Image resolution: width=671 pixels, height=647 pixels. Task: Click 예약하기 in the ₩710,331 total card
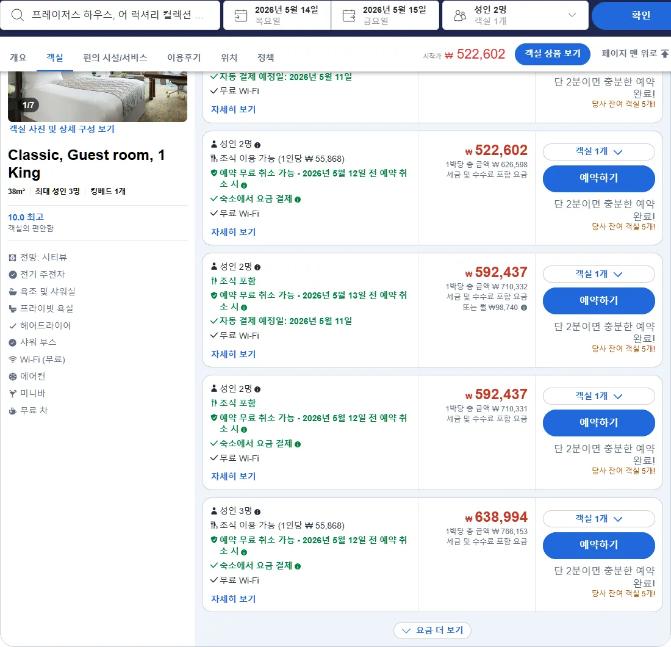598,422
